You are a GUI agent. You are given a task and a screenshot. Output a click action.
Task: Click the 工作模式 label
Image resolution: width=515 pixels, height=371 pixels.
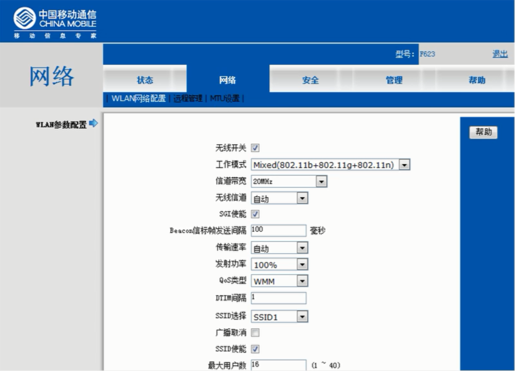coord(231,165)
